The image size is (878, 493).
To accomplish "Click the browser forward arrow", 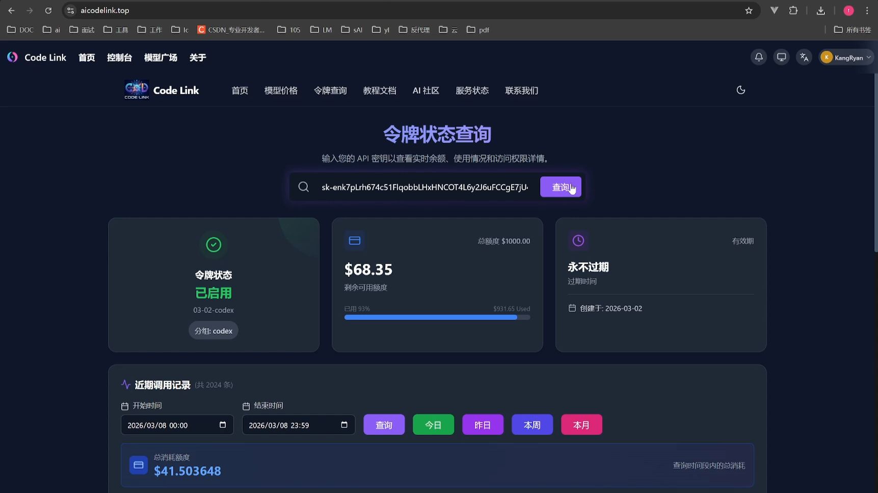I will (x=30, y=10).
